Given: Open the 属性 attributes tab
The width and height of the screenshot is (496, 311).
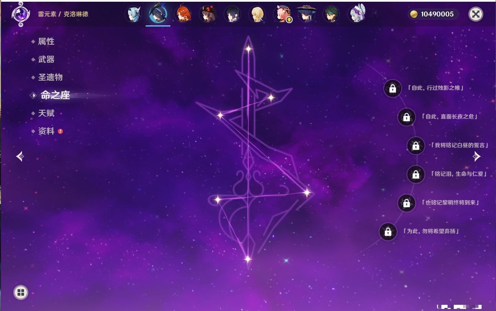Looking at the screenshot, I should [46, 42].
